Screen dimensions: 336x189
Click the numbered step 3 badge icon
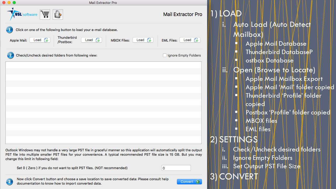tap(9, 181)
